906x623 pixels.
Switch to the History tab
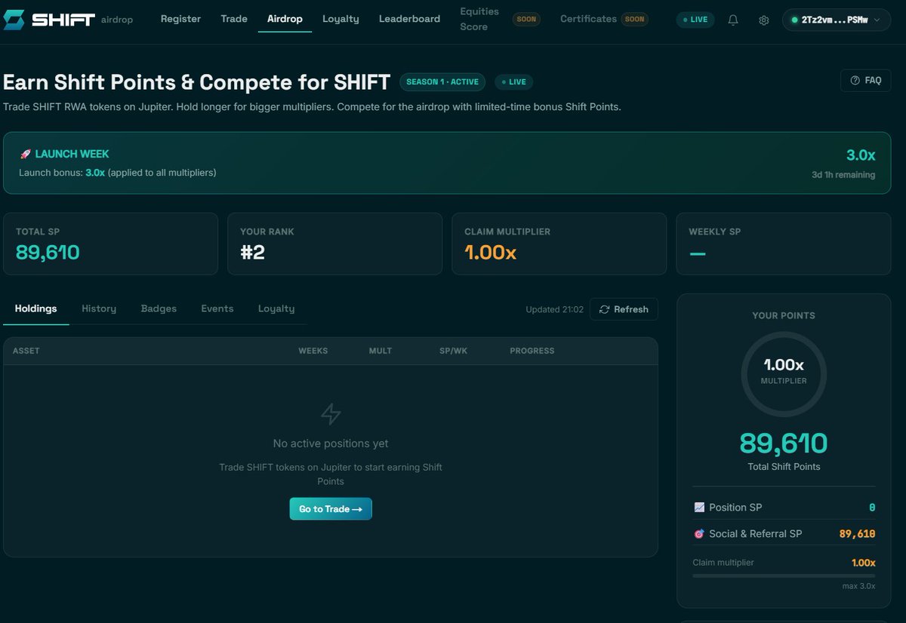click(x=99, y=308)
